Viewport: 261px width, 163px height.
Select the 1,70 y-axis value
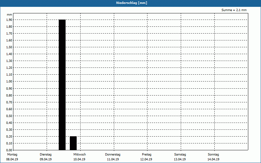(x=9, y=34)
